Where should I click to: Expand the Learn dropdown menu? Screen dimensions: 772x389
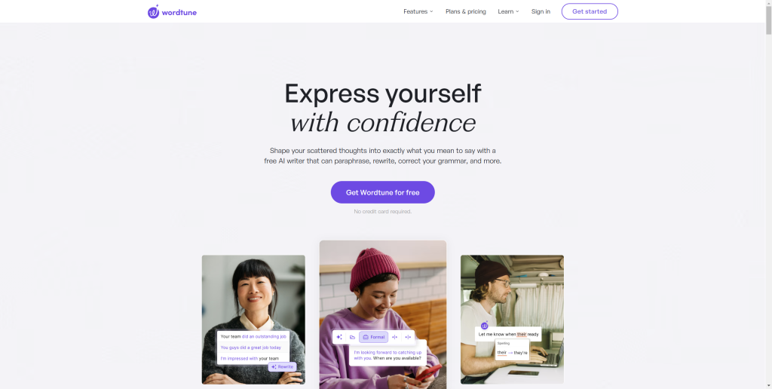(x=508, y=11)
